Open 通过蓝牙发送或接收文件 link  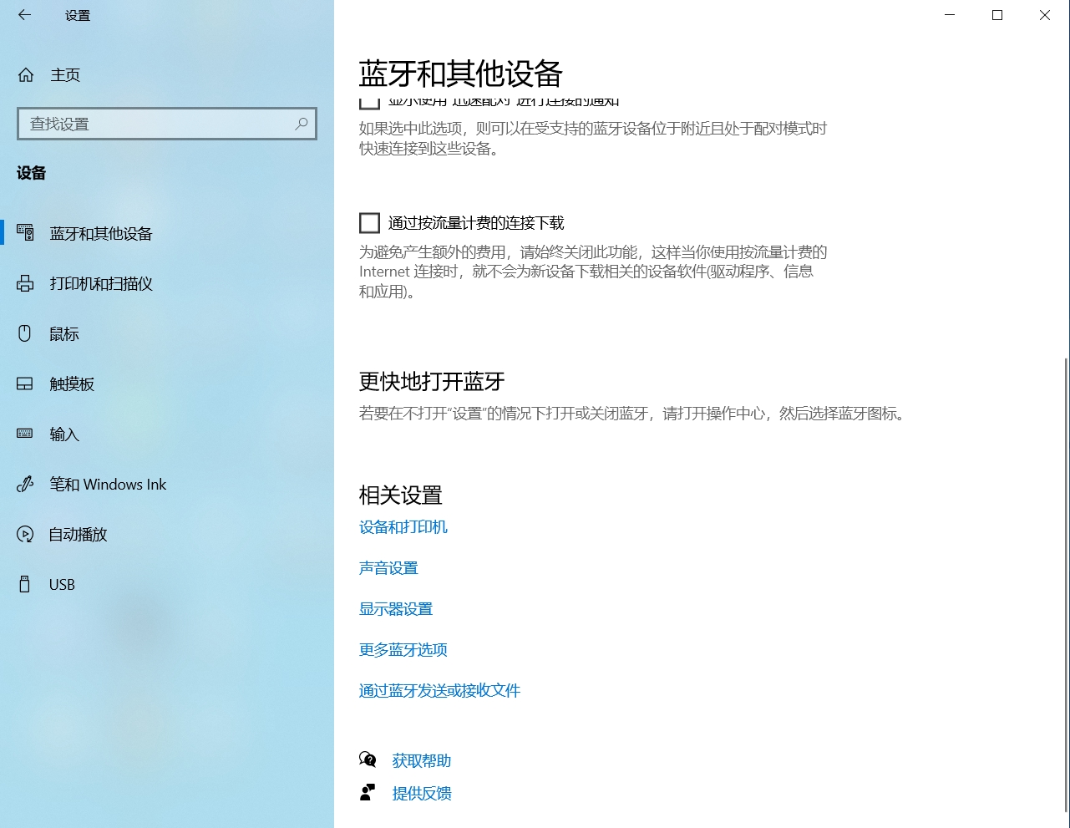coord(439,691)
